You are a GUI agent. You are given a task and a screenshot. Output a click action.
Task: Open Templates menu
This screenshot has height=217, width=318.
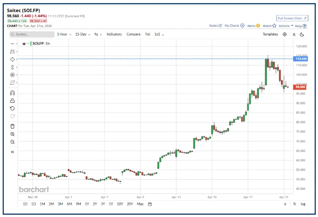click(270, 34)
